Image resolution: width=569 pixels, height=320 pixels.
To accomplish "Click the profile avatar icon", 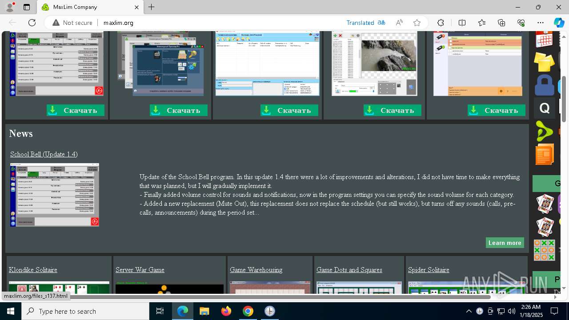I will tap(10, 7).
